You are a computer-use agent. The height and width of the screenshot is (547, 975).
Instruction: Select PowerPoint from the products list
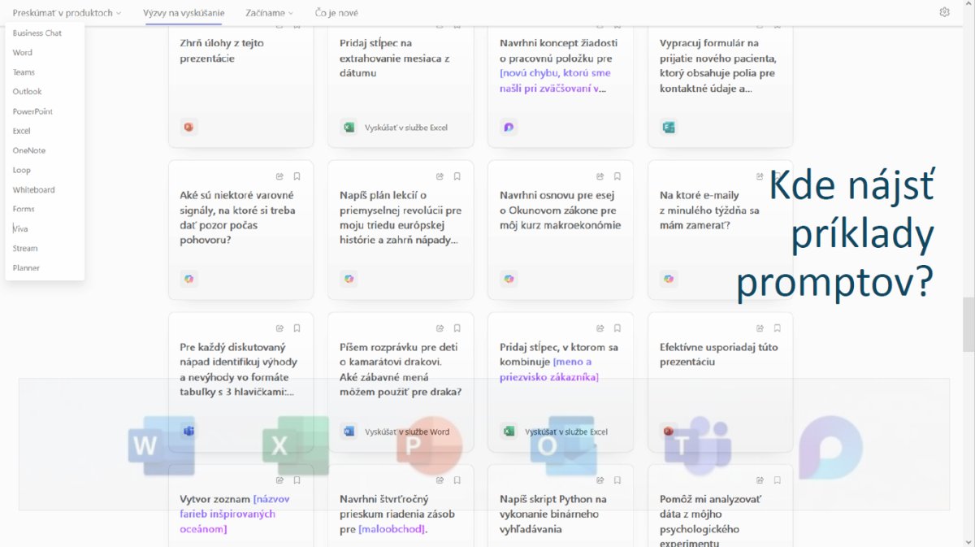(x=32, y=111)
